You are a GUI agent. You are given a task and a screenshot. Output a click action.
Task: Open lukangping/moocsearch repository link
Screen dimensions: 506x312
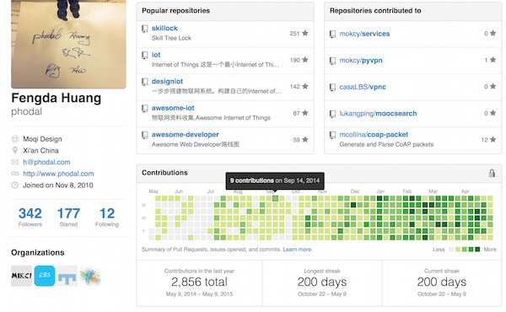[378, 114]
